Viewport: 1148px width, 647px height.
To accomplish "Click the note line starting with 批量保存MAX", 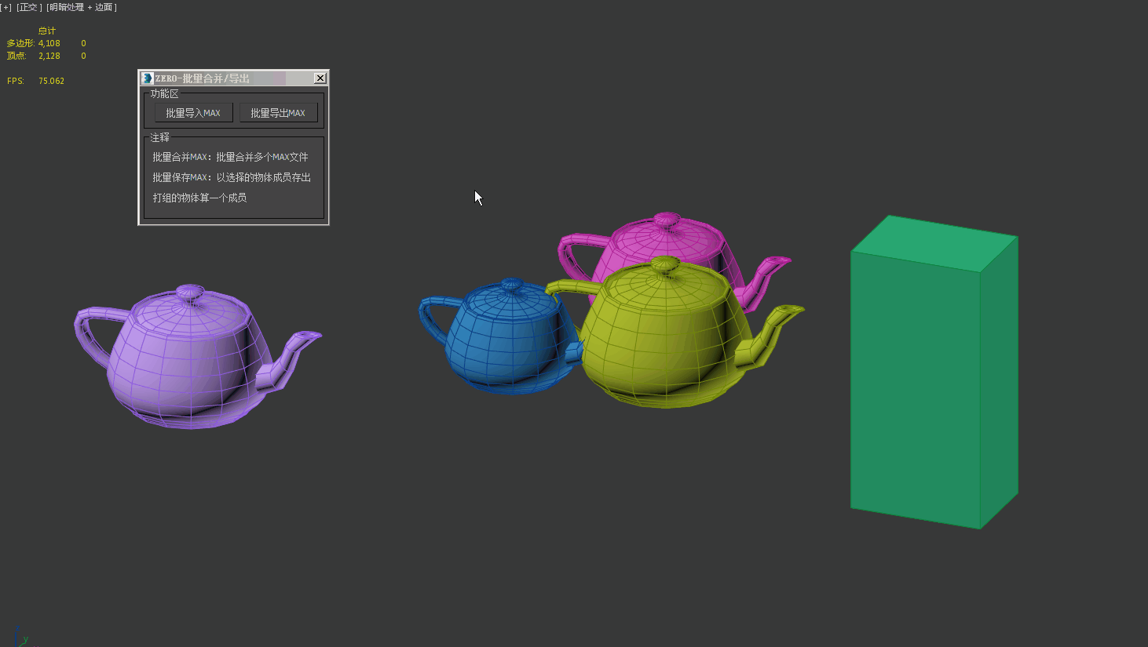I will [232, 177].
